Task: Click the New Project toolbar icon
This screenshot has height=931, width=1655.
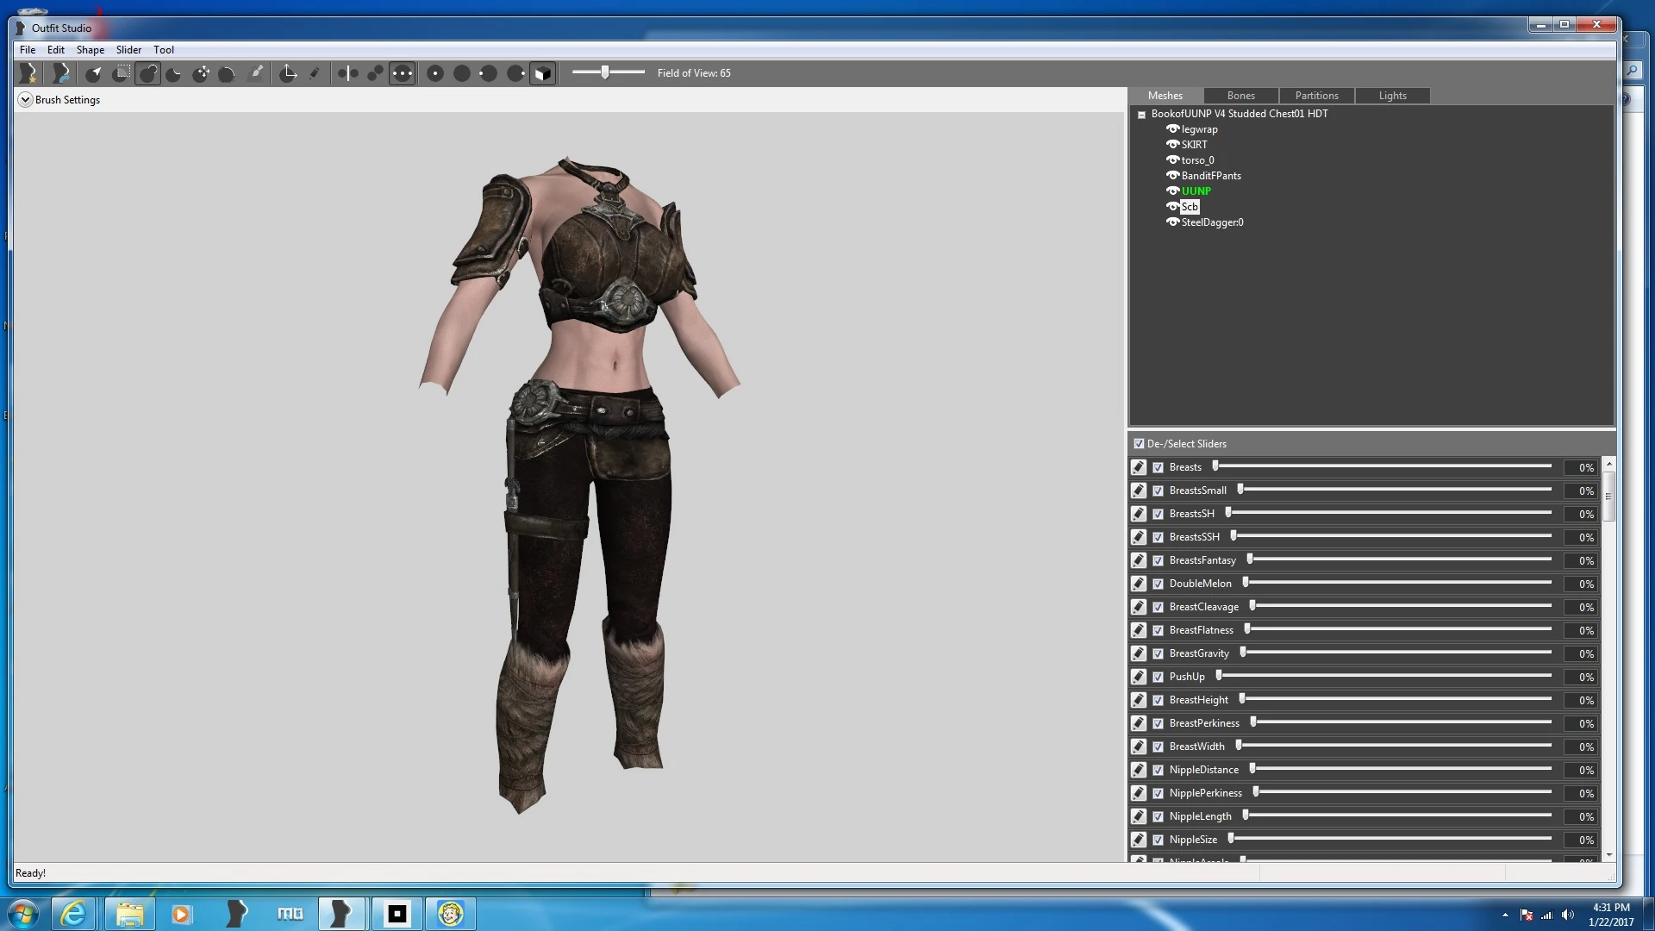Action: (28, 73)
